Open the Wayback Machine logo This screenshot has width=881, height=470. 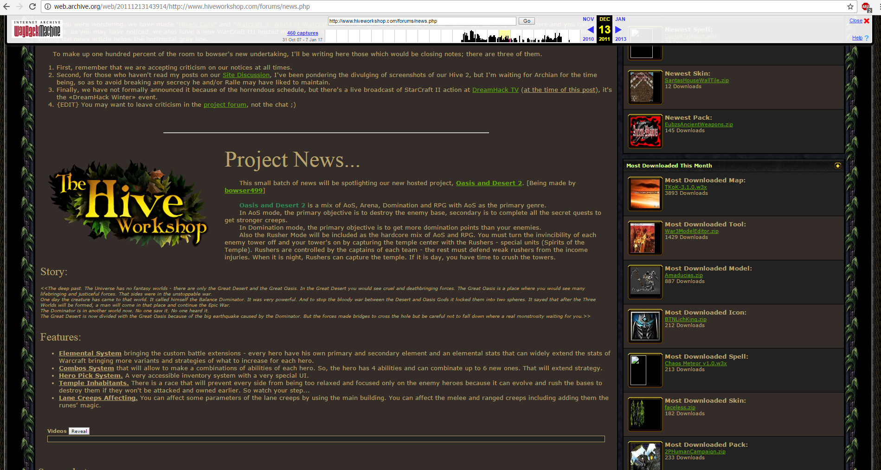pyautogui.click(x=37, y=29)
